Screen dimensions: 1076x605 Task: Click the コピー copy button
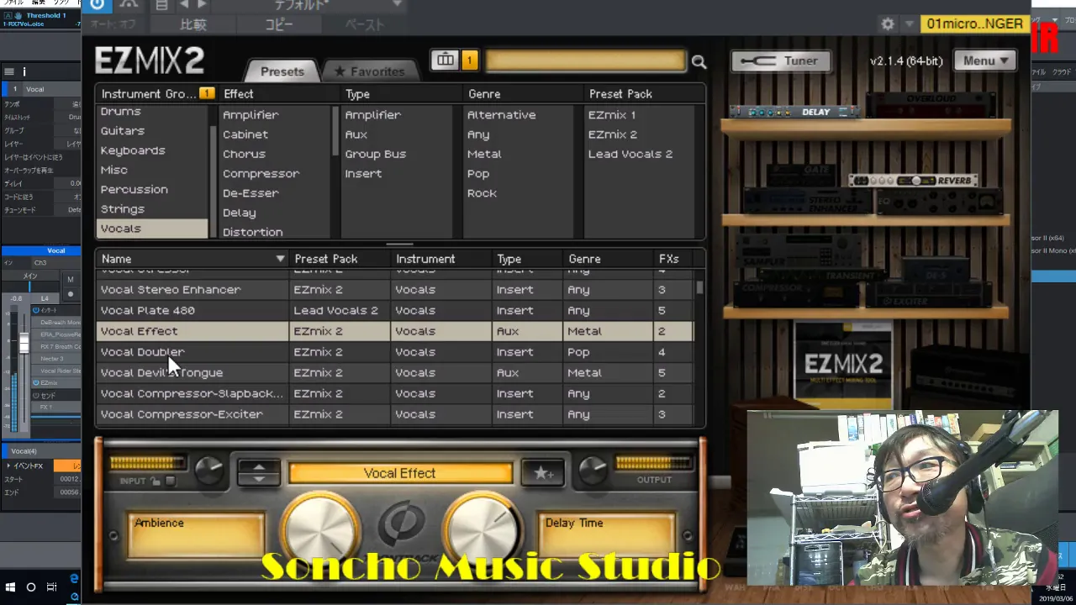pos(279,25)
